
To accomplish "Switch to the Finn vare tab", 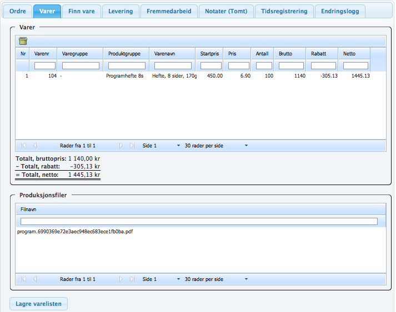I will [81, 12].
